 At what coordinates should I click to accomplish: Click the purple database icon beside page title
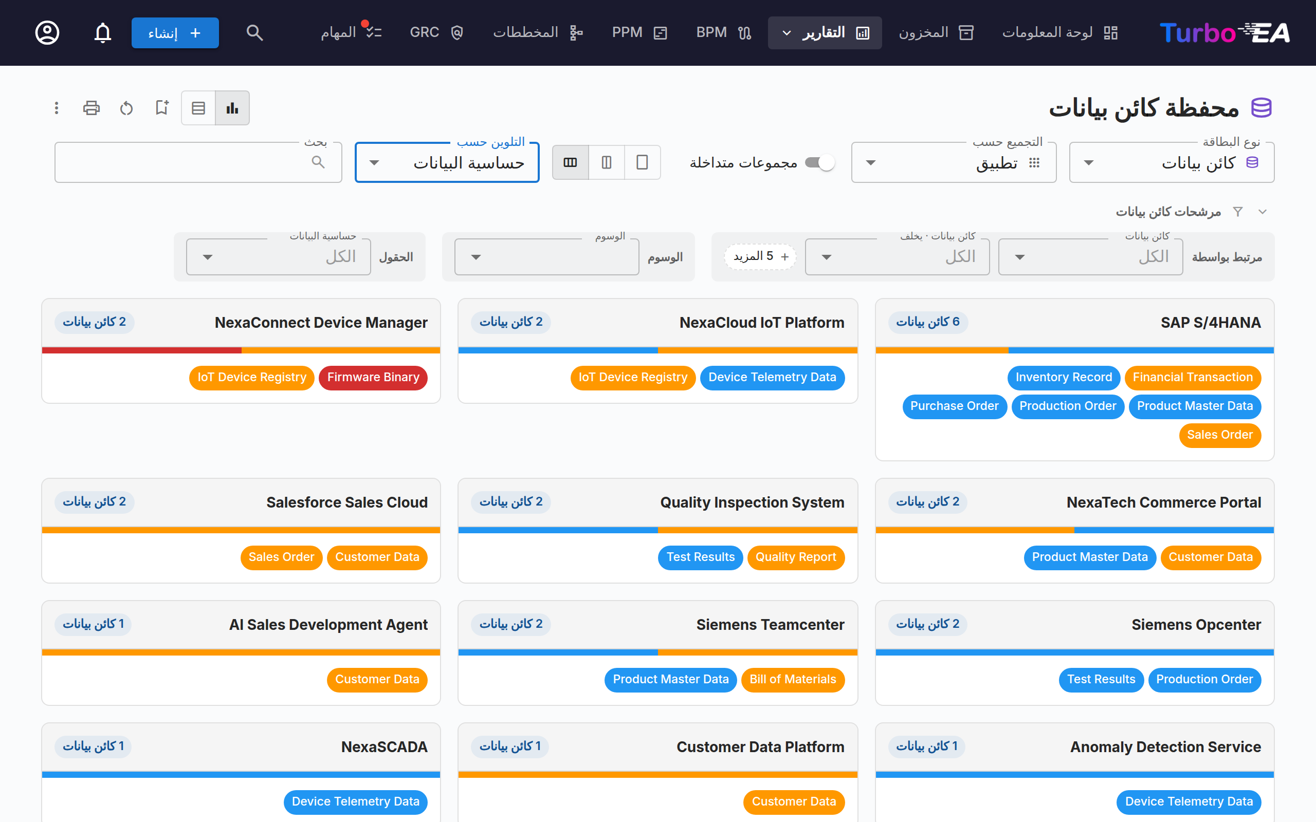click(x=1261, y=108)
